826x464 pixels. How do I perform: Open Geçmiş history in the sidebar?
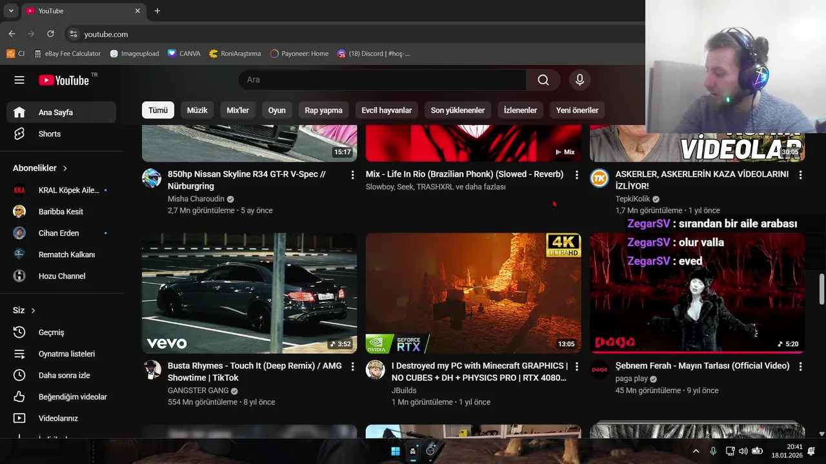pyautogui.click(x=61, y=333)
